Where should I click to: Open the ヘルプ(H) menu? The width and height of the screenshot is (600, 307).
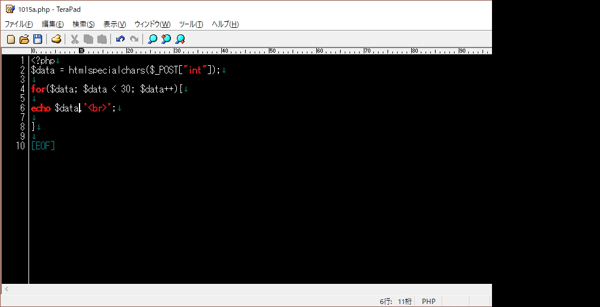pyautogui.click(x=225, y=24)
